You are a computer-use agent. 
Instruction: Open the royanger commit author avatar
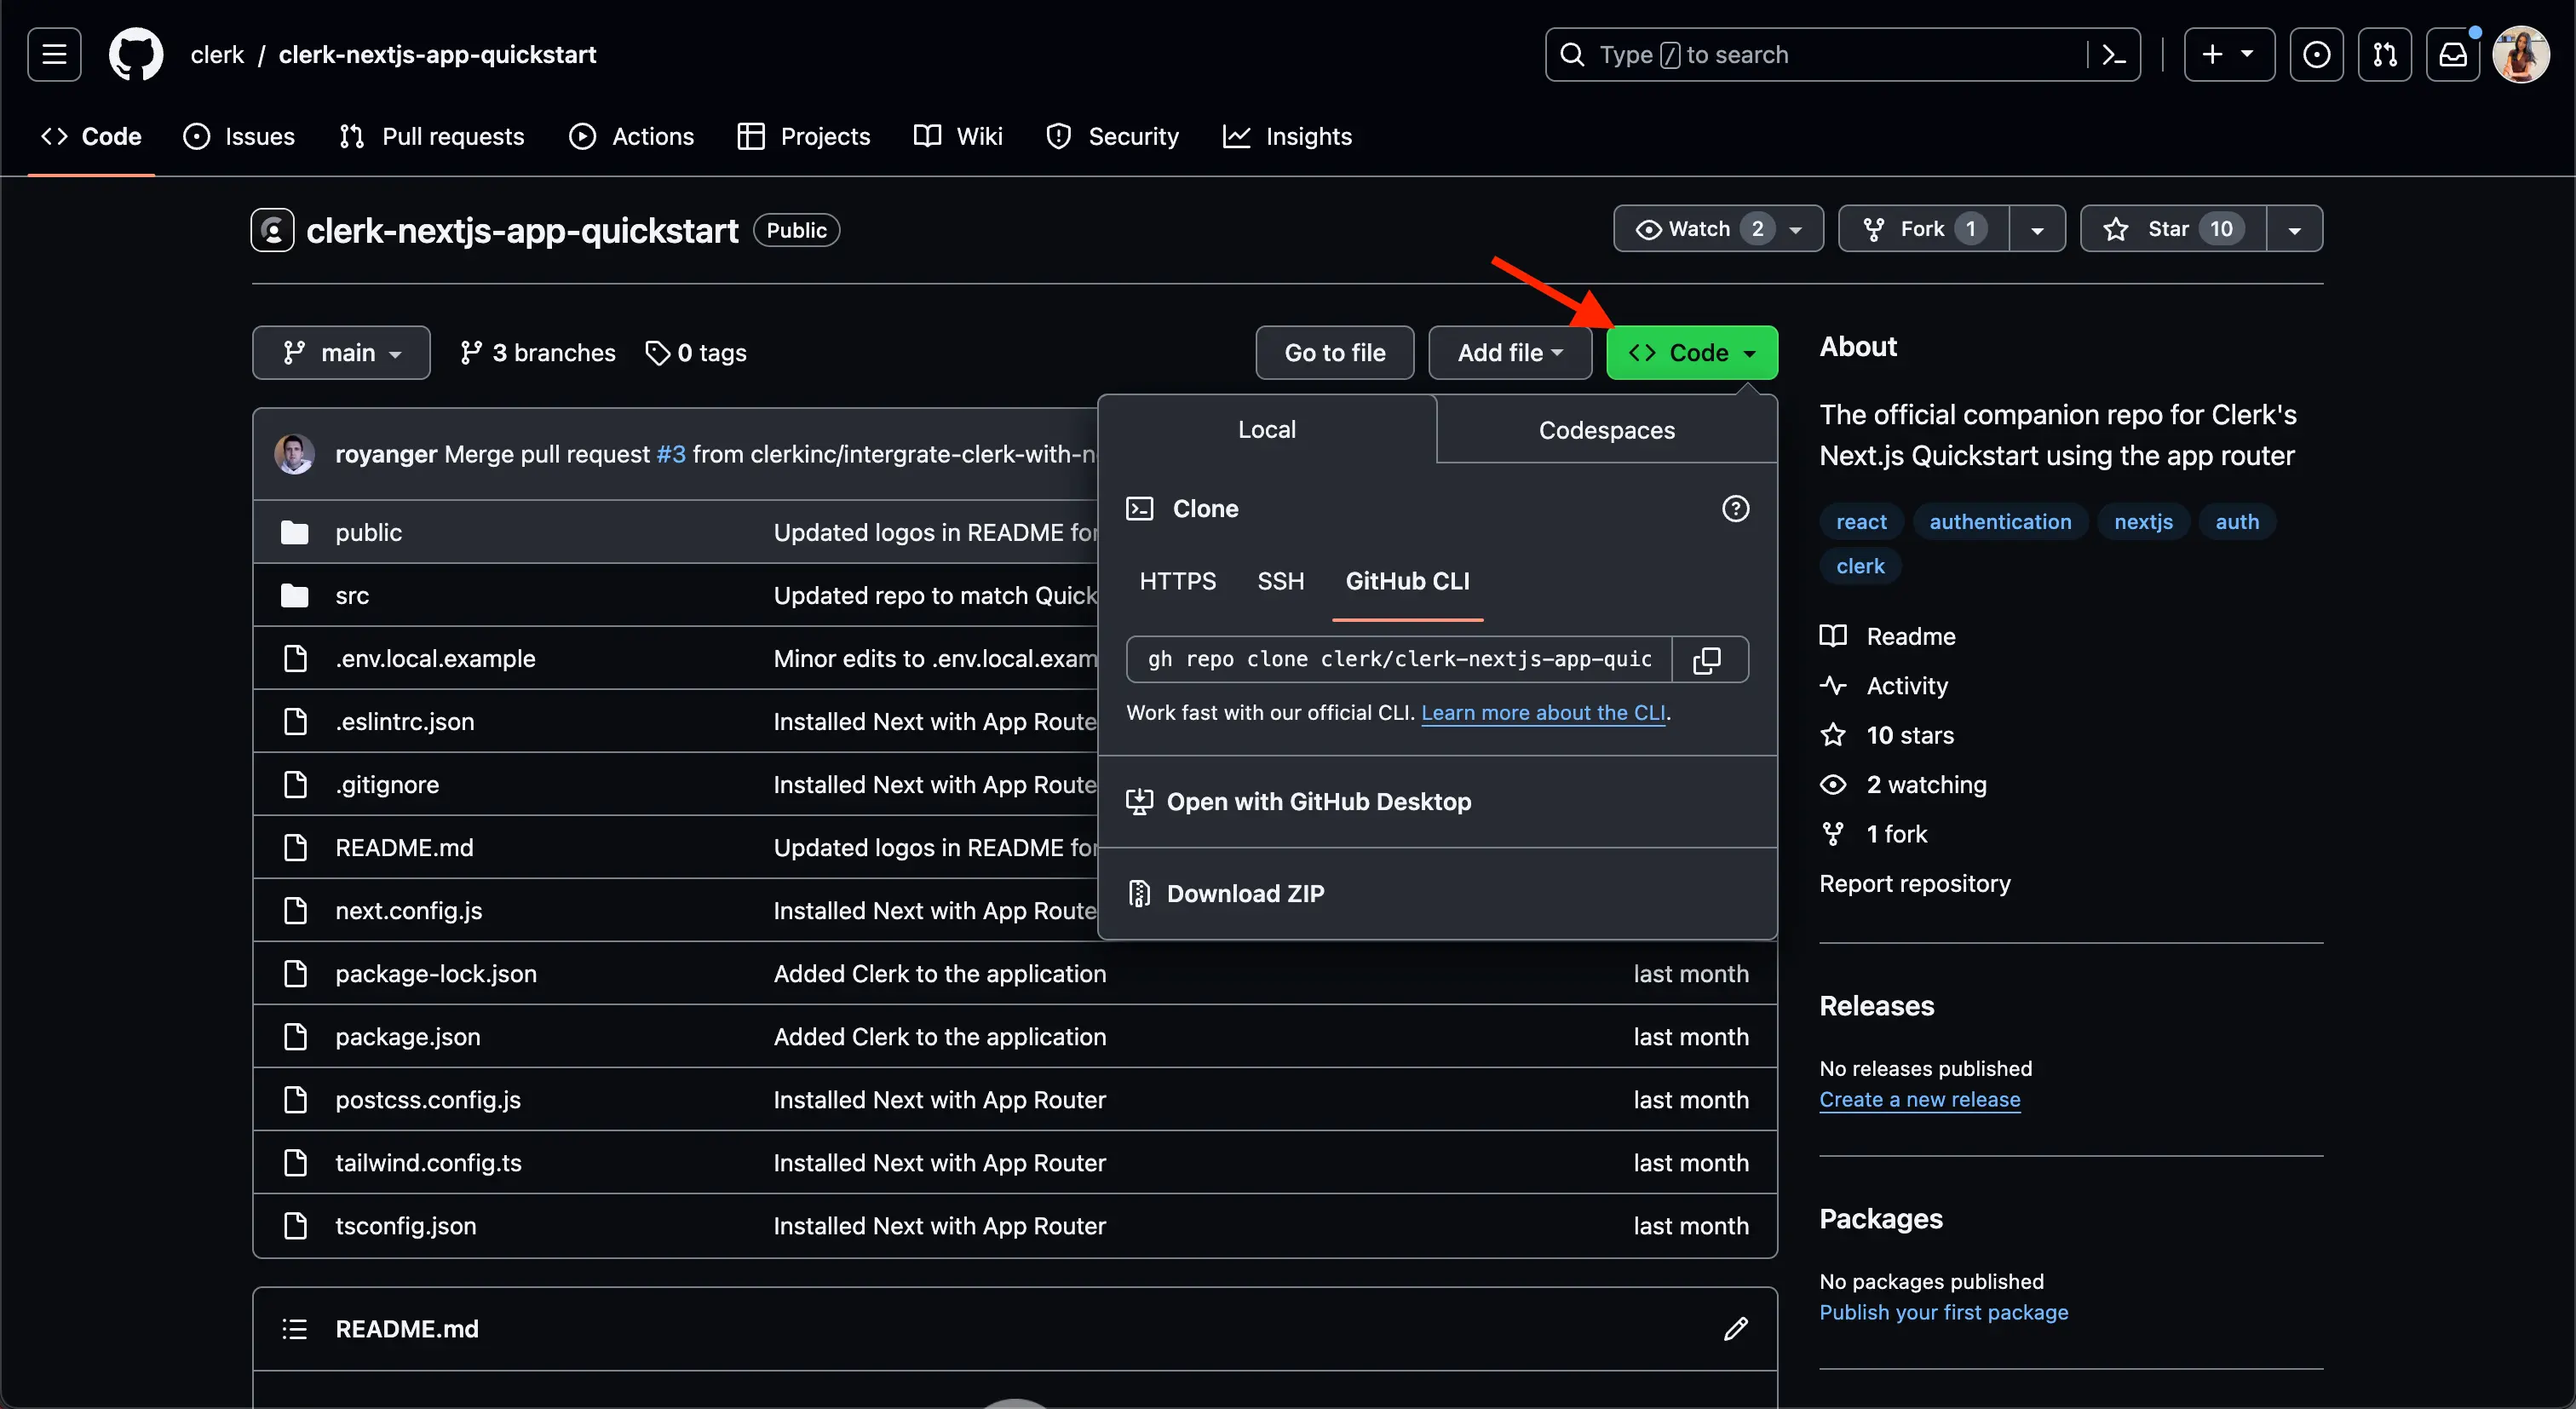coord(295,453)
